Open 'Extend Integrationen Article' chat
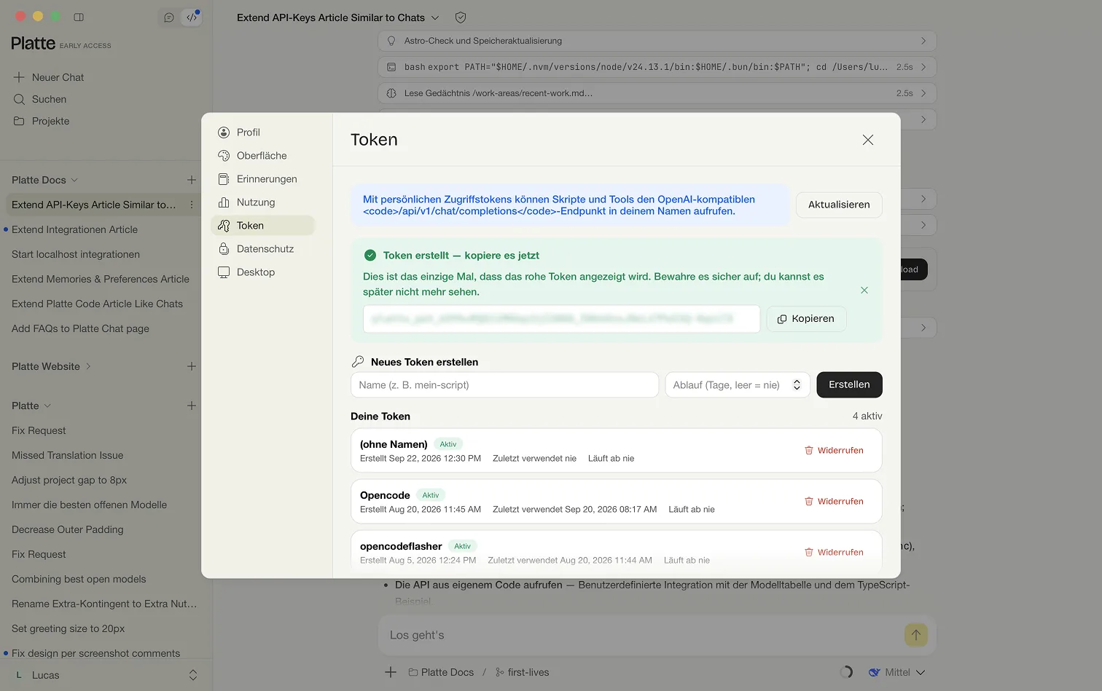Screen dimensions: 1102x691 (x=74, y=229)
